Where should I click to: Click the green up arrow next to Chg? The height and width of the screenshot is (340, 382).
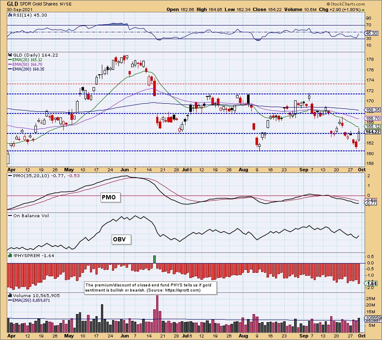point(363,10)
